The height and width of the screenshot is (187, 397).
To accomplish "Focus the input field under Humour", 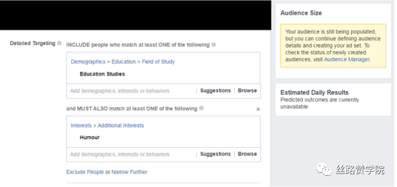I will pyautogui.click(x=132, y=155).
